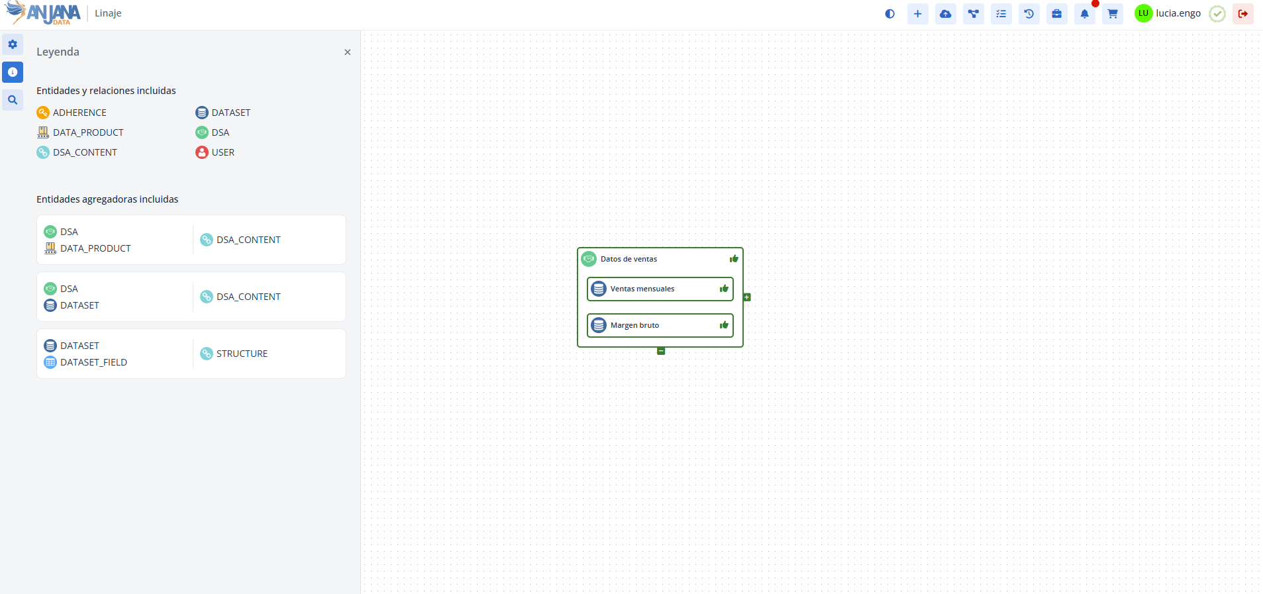Open the search sidebar tab
The width and height of the screenshot is (1263, 594).
pos(13,100)
